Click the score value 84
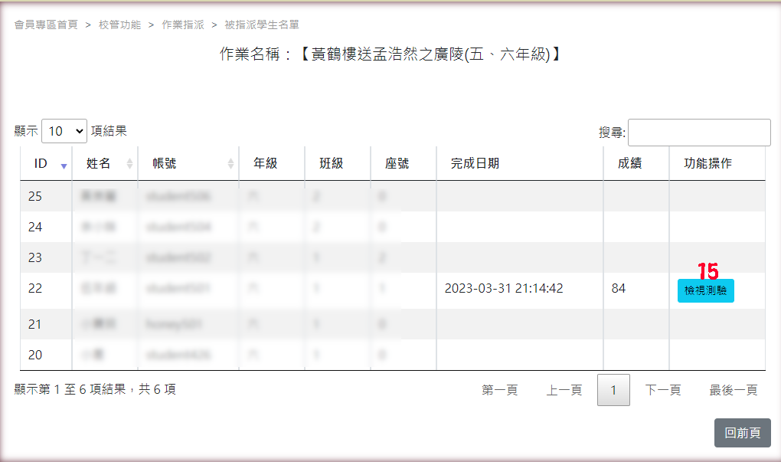Image resolution: width=781 pixels, height=462 pixels. (619, 289)
